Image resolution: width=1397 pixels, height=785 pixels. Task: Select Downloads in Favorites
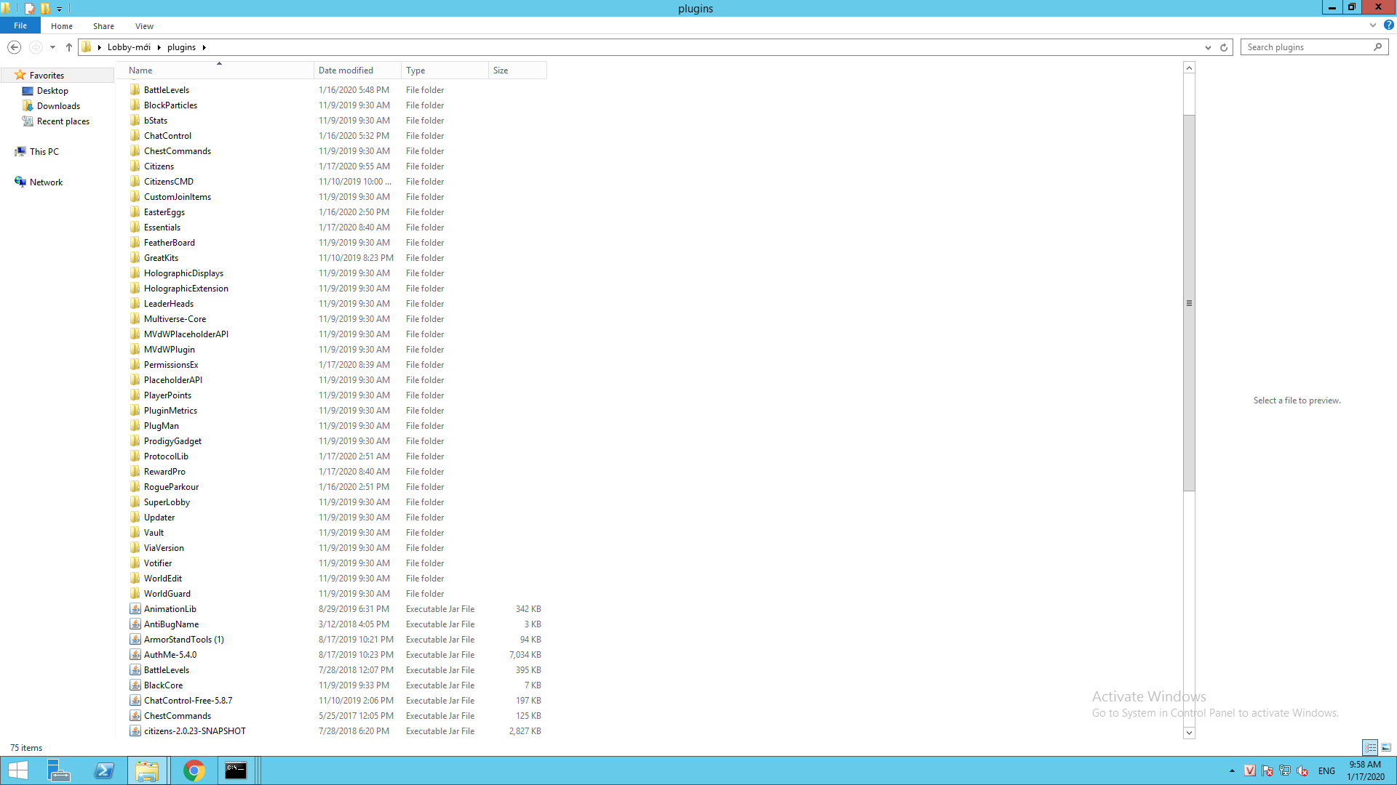coord(58,106)
